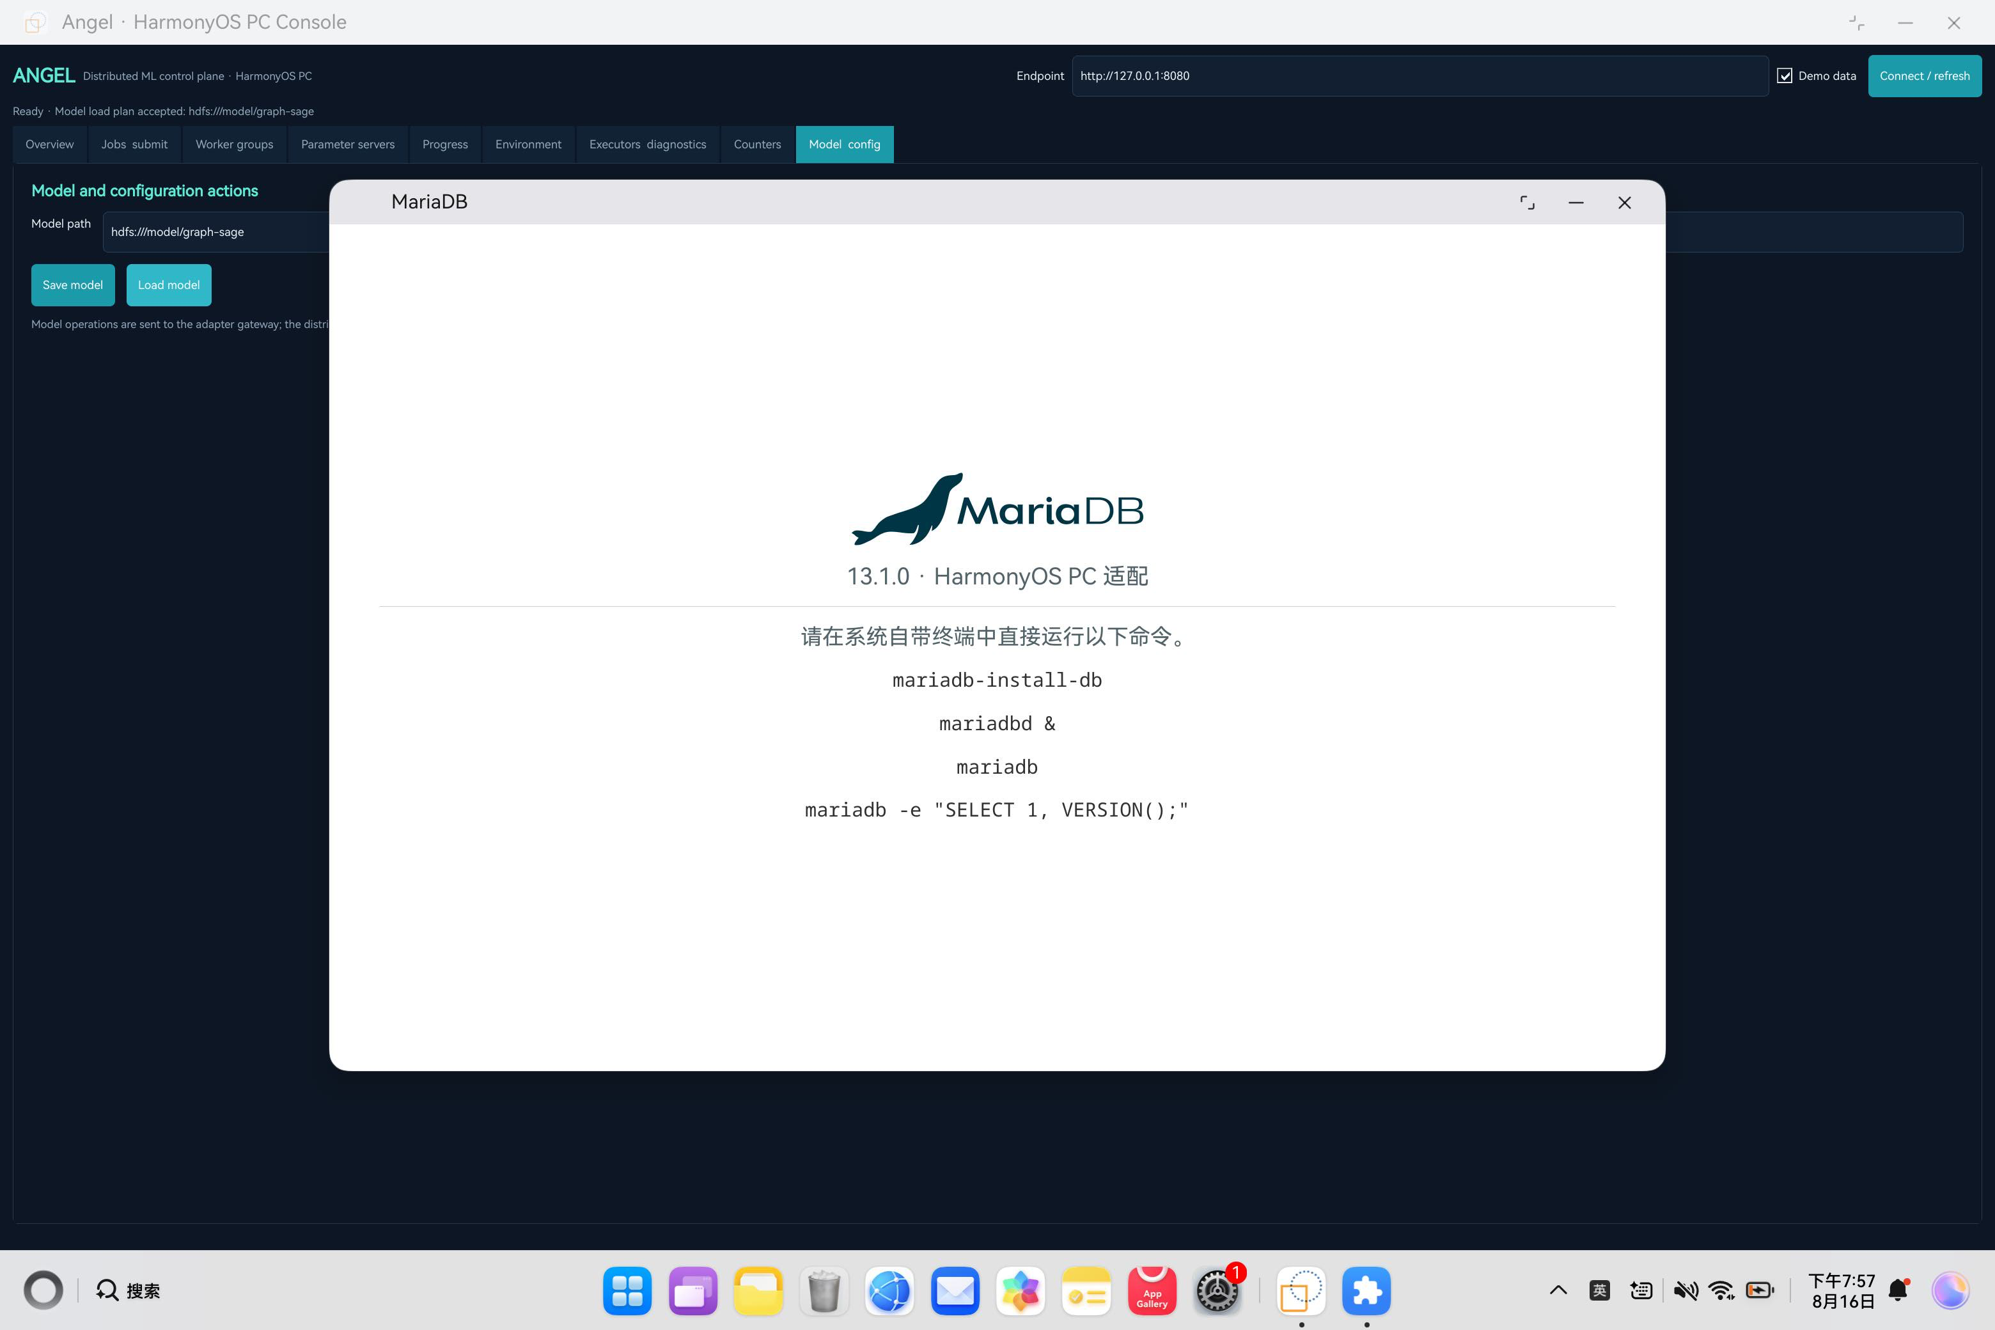Viewport: 1995px width, 1330px height.
Task: Click the Load model button
Action: [x=169, y=285]
